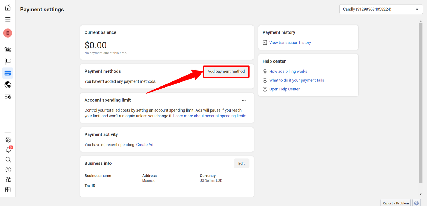Toggle the sidebar panel collapse icon
The width and height of the screenshot is (427, 206).
pyautogui.click(x=8, y=190)
